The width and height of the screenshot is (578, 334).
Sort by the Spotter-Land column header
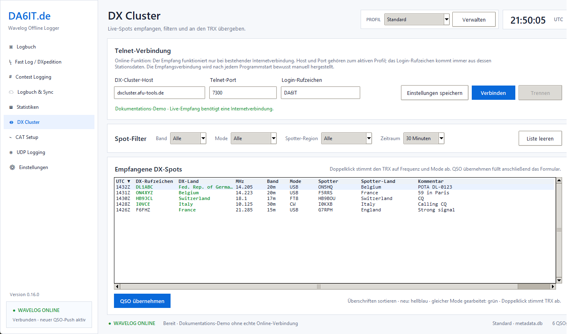[378, 181]
